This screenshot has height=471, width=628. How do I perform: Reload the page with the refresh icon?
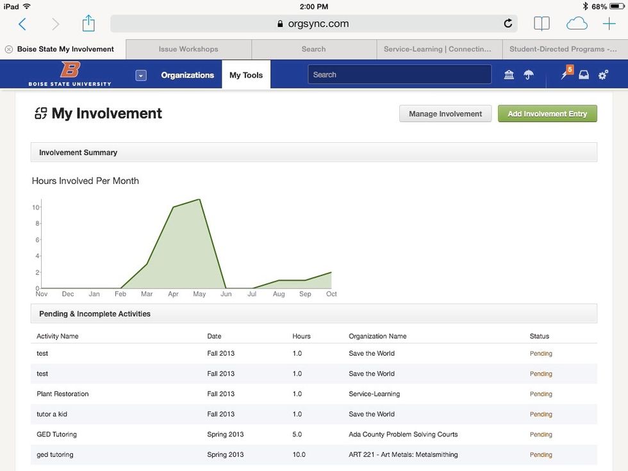508,23
